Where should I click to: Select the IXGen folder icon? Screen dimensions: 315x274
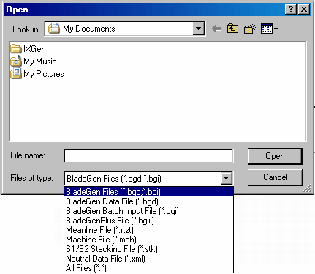[16, 49]
